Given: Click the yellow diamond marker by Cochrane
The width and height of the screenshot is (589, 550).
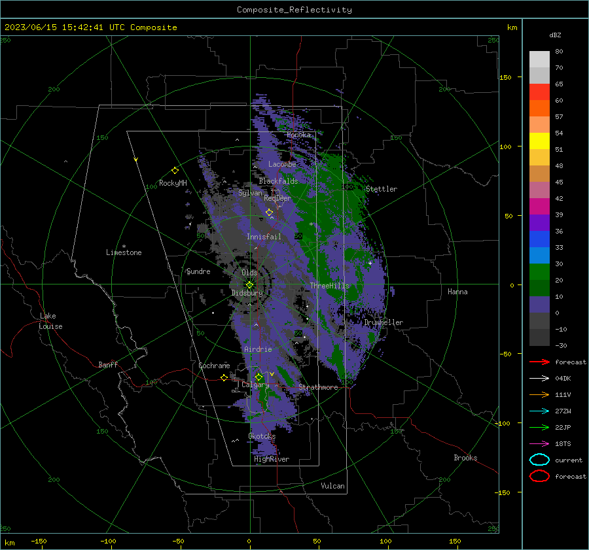Looking at the screenshot, I should (224, 377).
